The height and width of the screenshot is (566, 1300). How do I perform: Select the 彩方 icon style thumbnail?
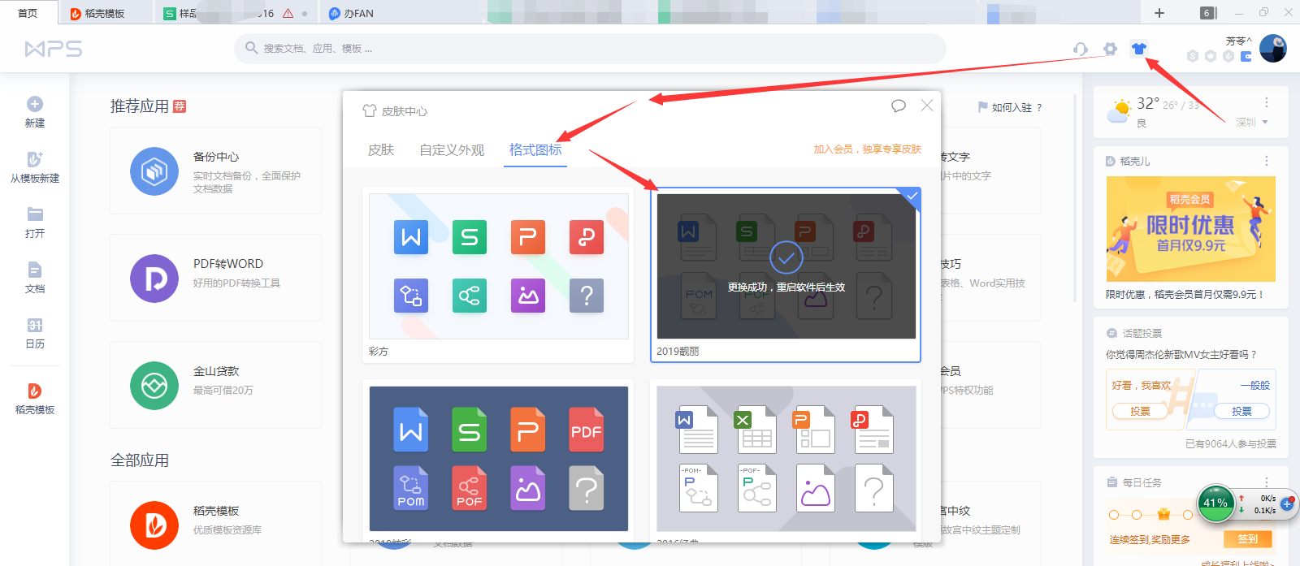click(x=498, y=266)
